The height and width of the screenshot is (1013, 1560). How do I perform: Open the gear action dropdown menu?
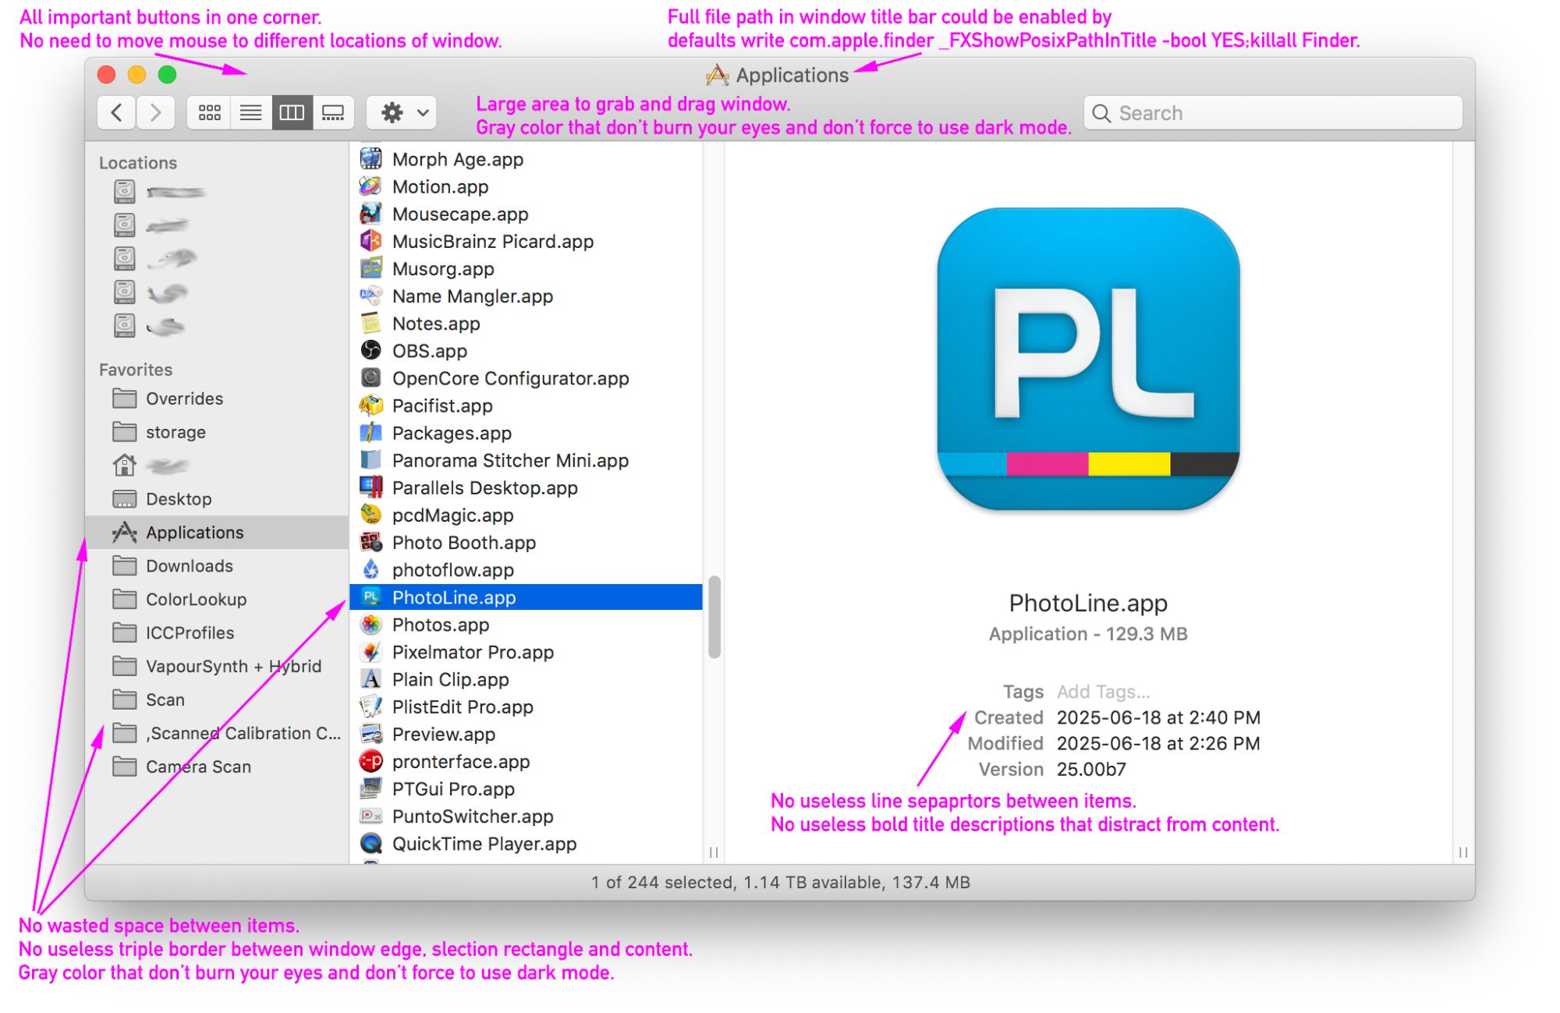pos(402,113)
